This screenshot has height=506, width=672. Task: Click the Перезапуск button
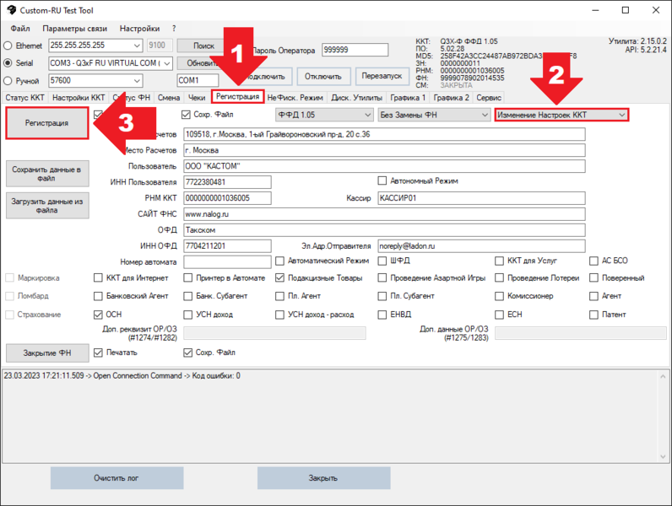click(382, 76)
